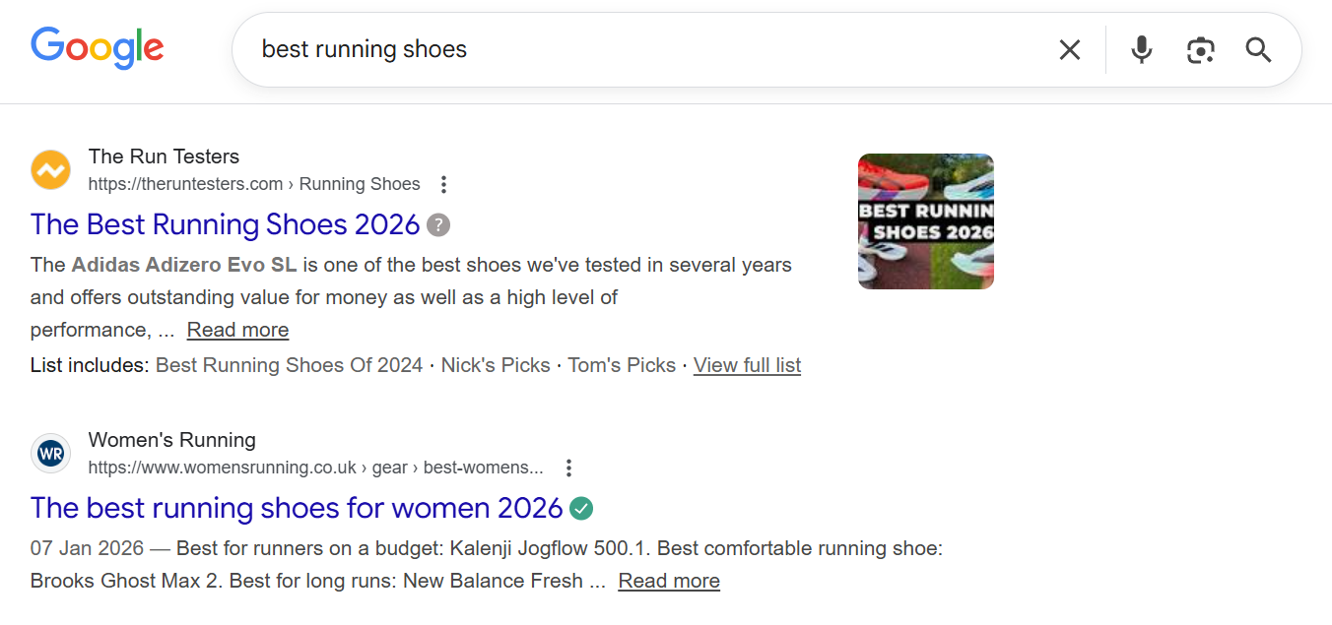The width and height of the screenshot is (1332, 625).
Task: Clear the search box with the X icon
Action: (x=1070, y=49)
